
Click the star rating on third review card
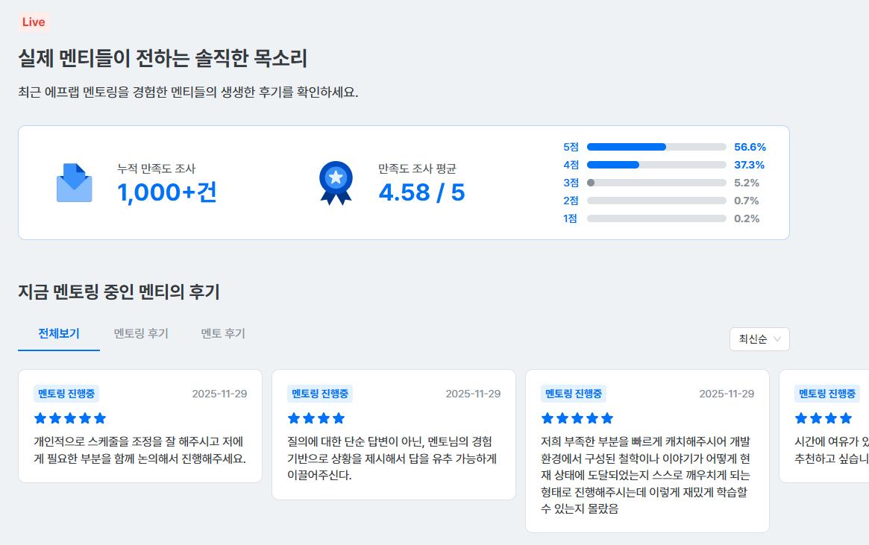577,418
